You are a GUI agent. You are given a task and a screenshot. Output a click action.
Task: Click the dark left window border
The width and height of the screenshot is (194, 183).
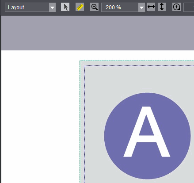0,99
